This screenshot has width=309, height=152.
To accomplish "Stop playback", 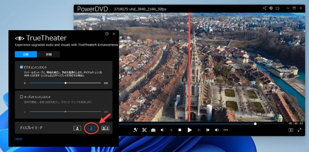I will [x=180, y=130].
